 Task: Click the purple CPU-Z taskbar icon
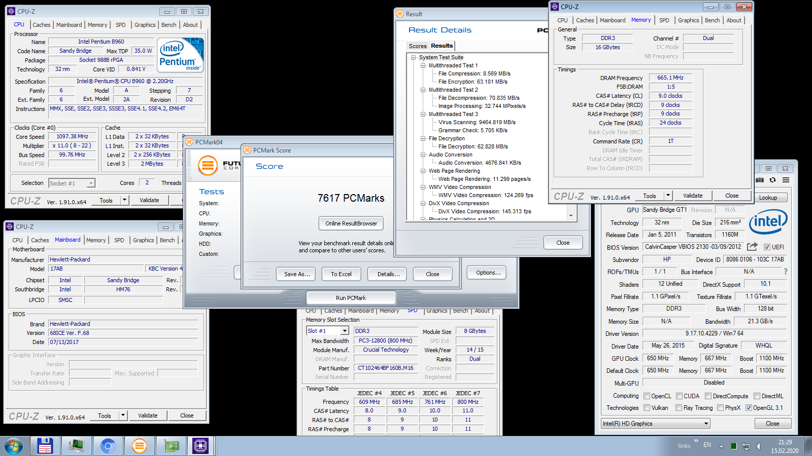point(200,446)
